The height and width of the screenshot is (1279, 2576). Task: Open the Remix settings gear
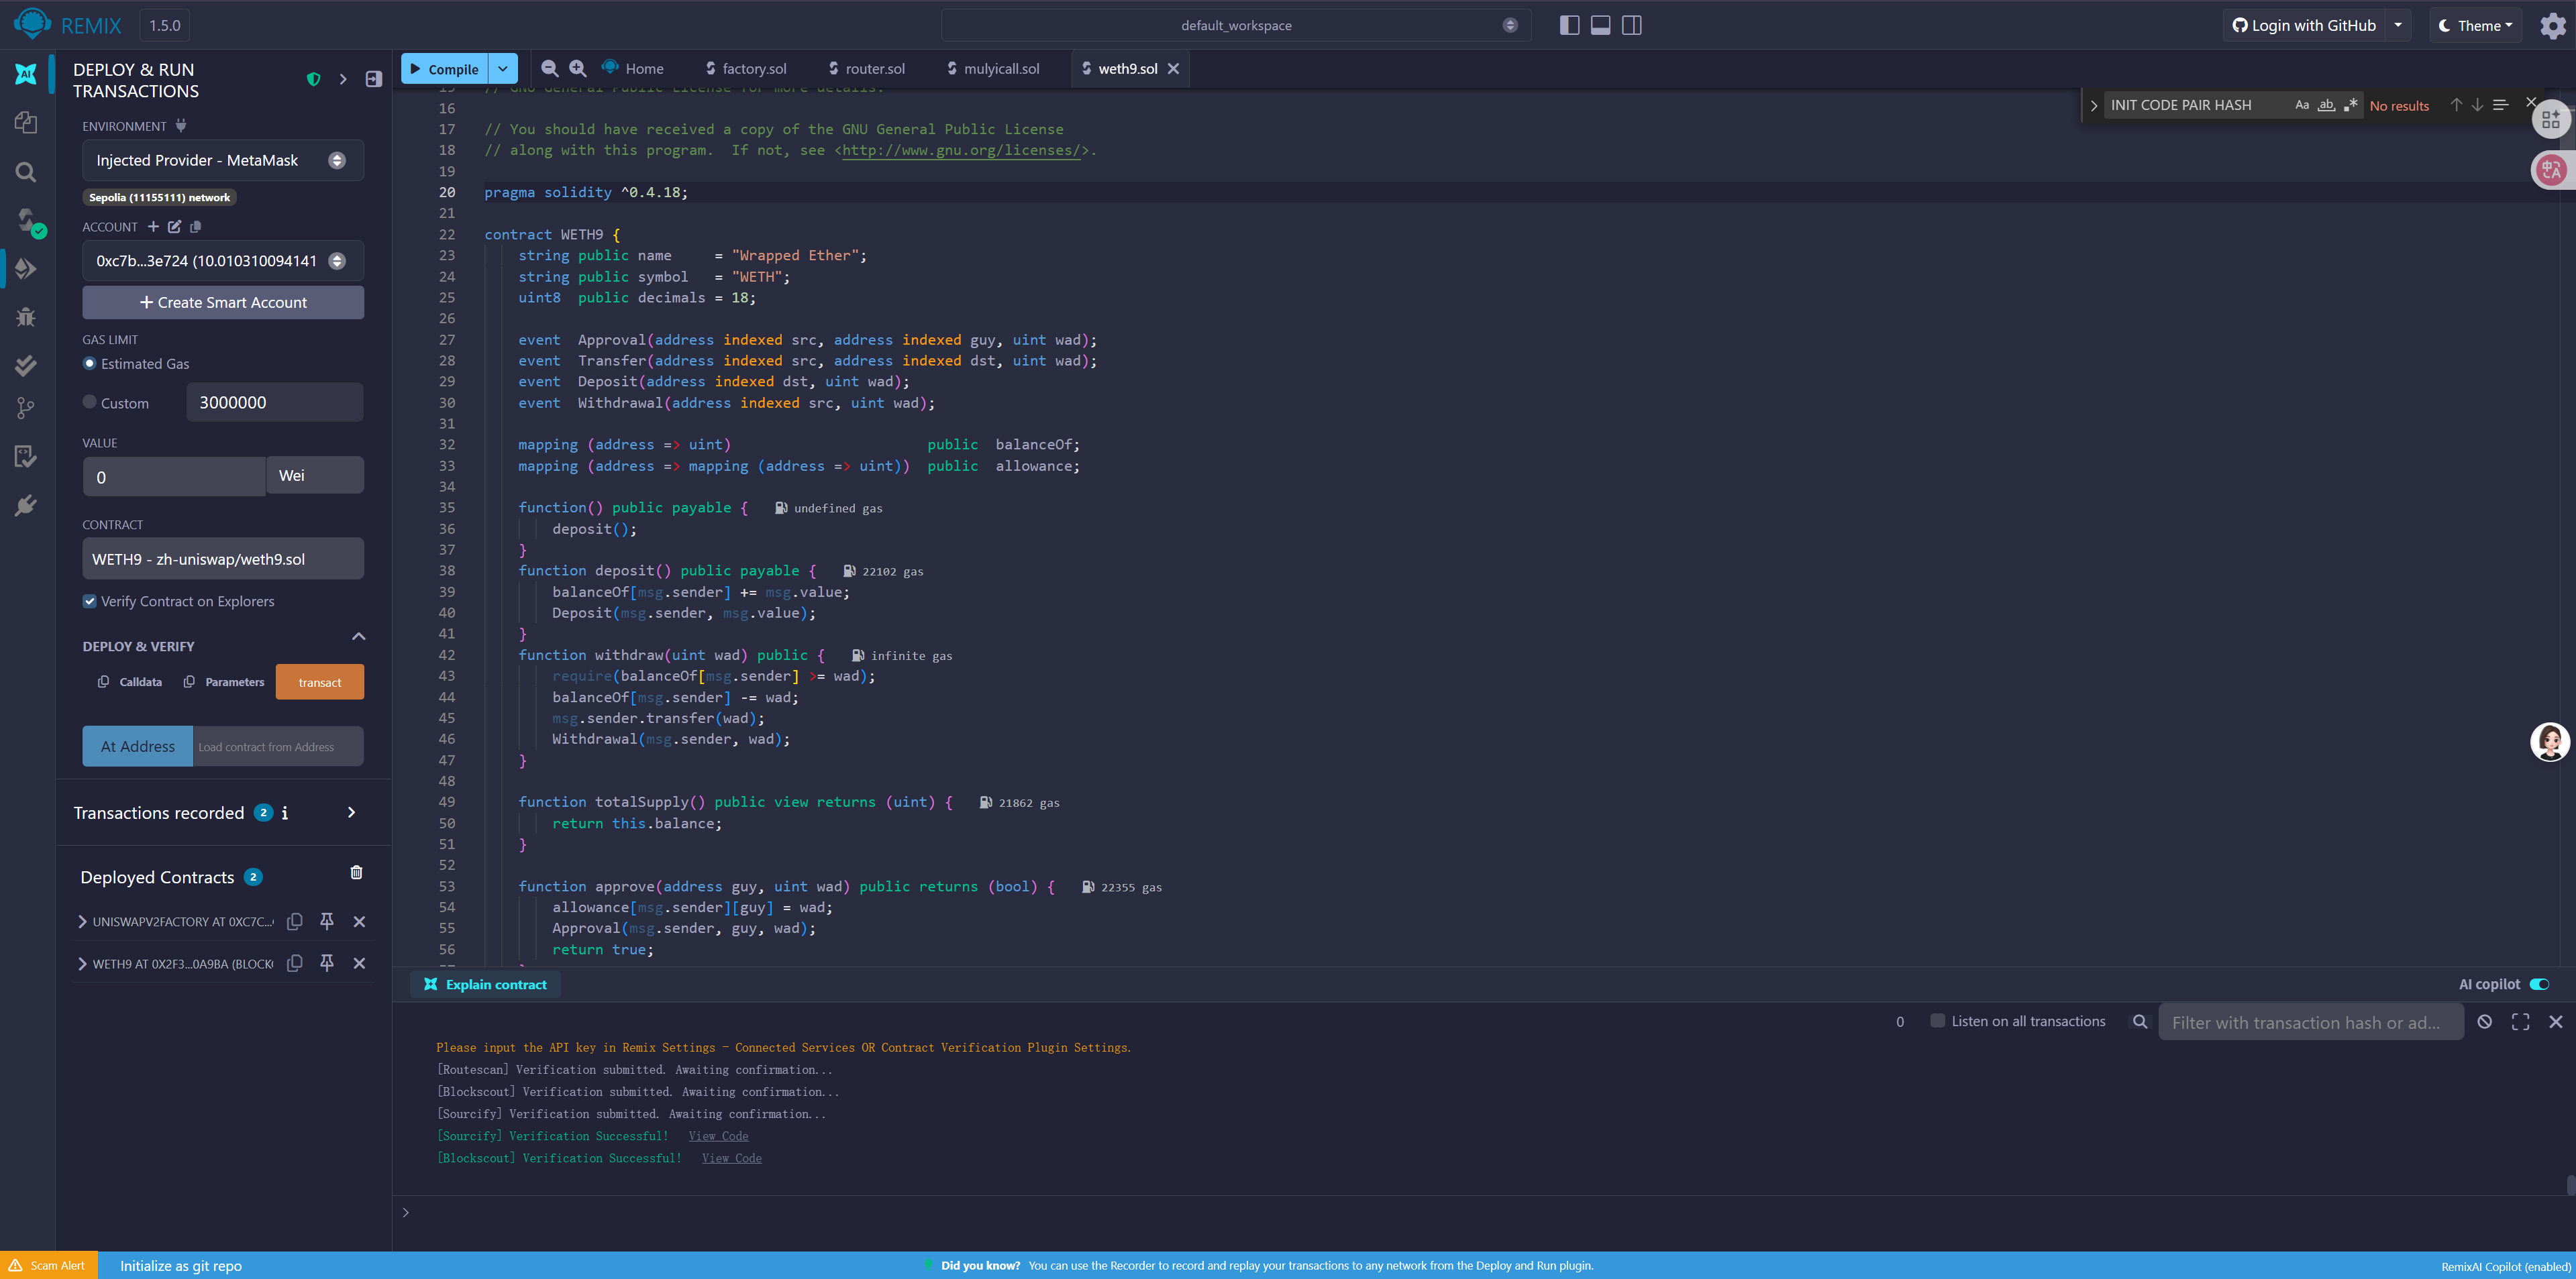[2552, 26]
